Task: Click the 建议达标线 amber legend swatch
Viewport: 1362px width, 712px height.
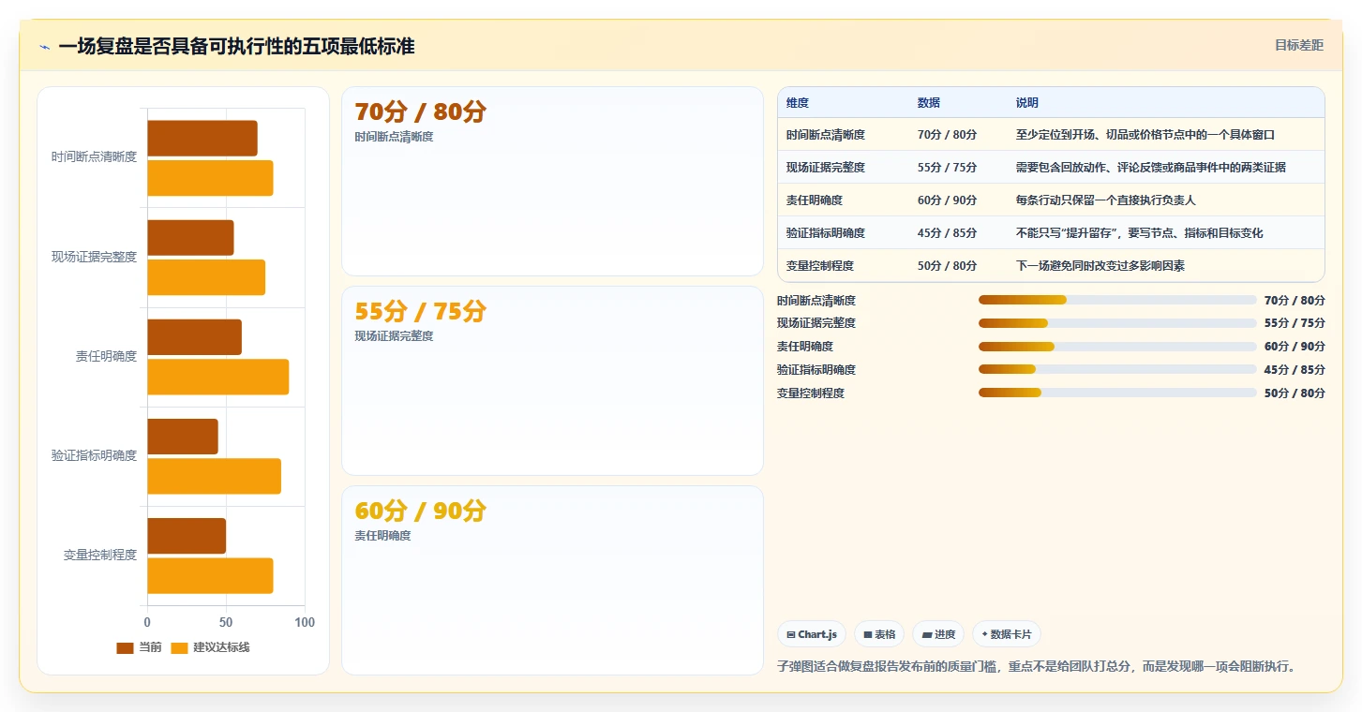Action: coord(179,648)
